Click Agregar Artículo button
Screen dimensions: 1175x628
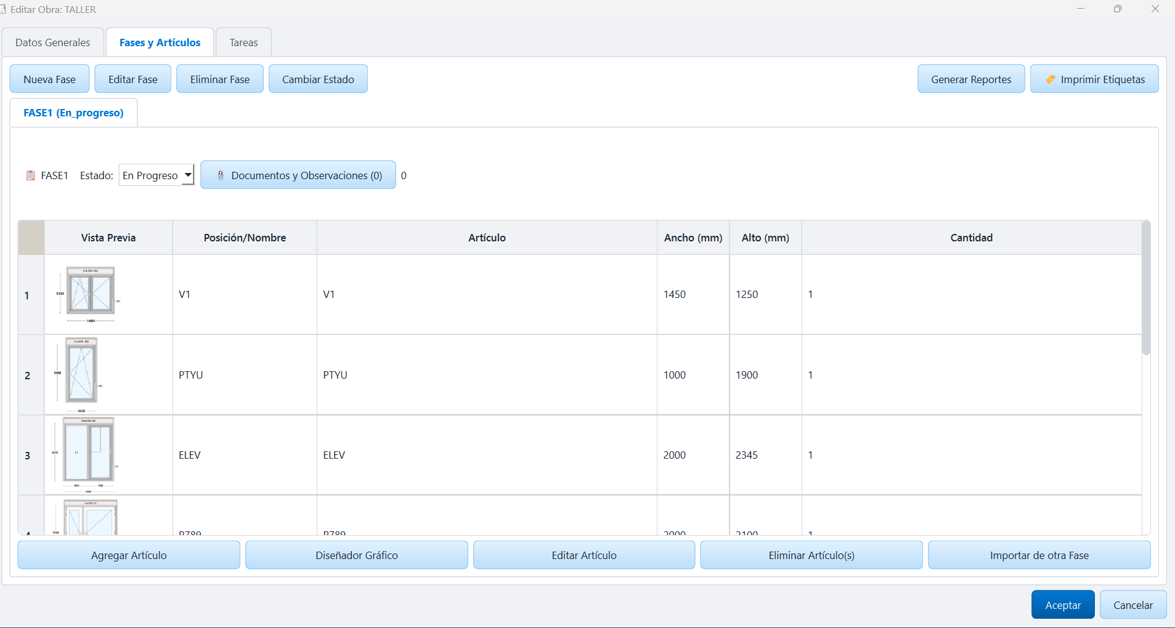click(129, 555)
